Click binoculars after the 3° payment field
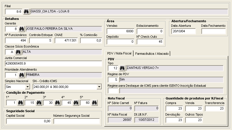The image size is (232, 130). 57,102
